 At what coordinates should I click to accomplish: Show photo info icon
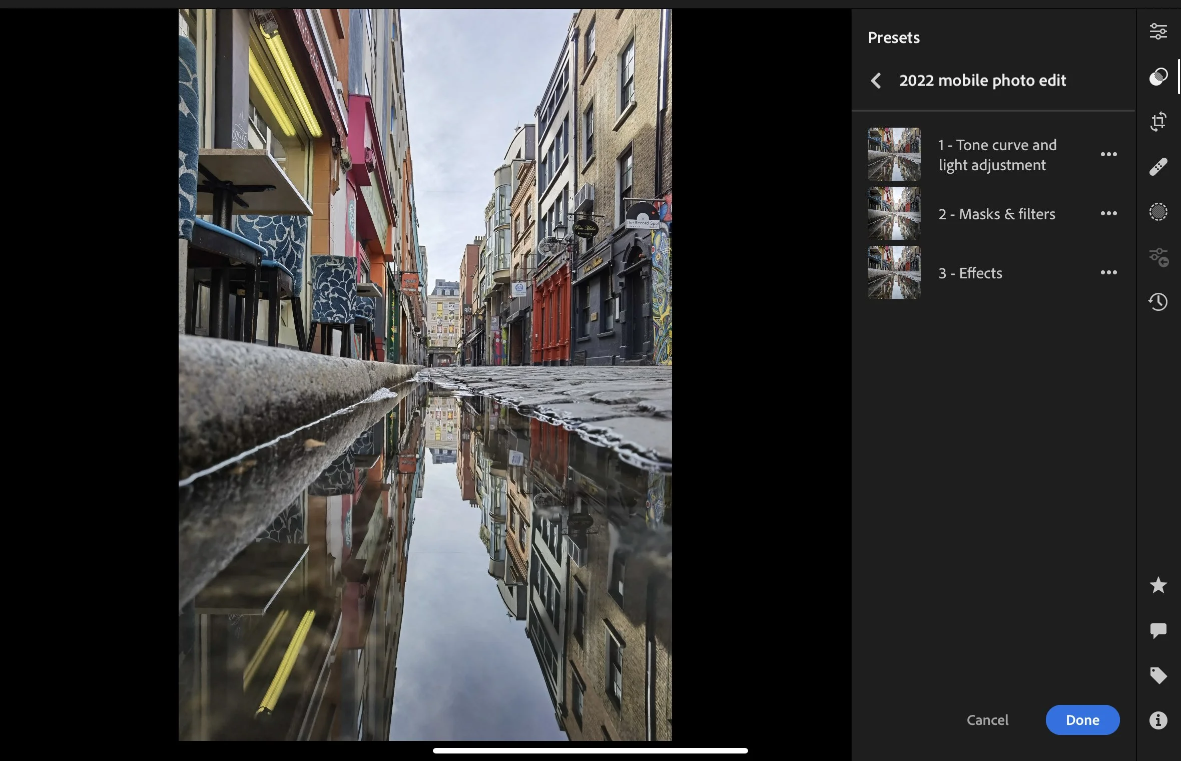(x=1158, y=720)
